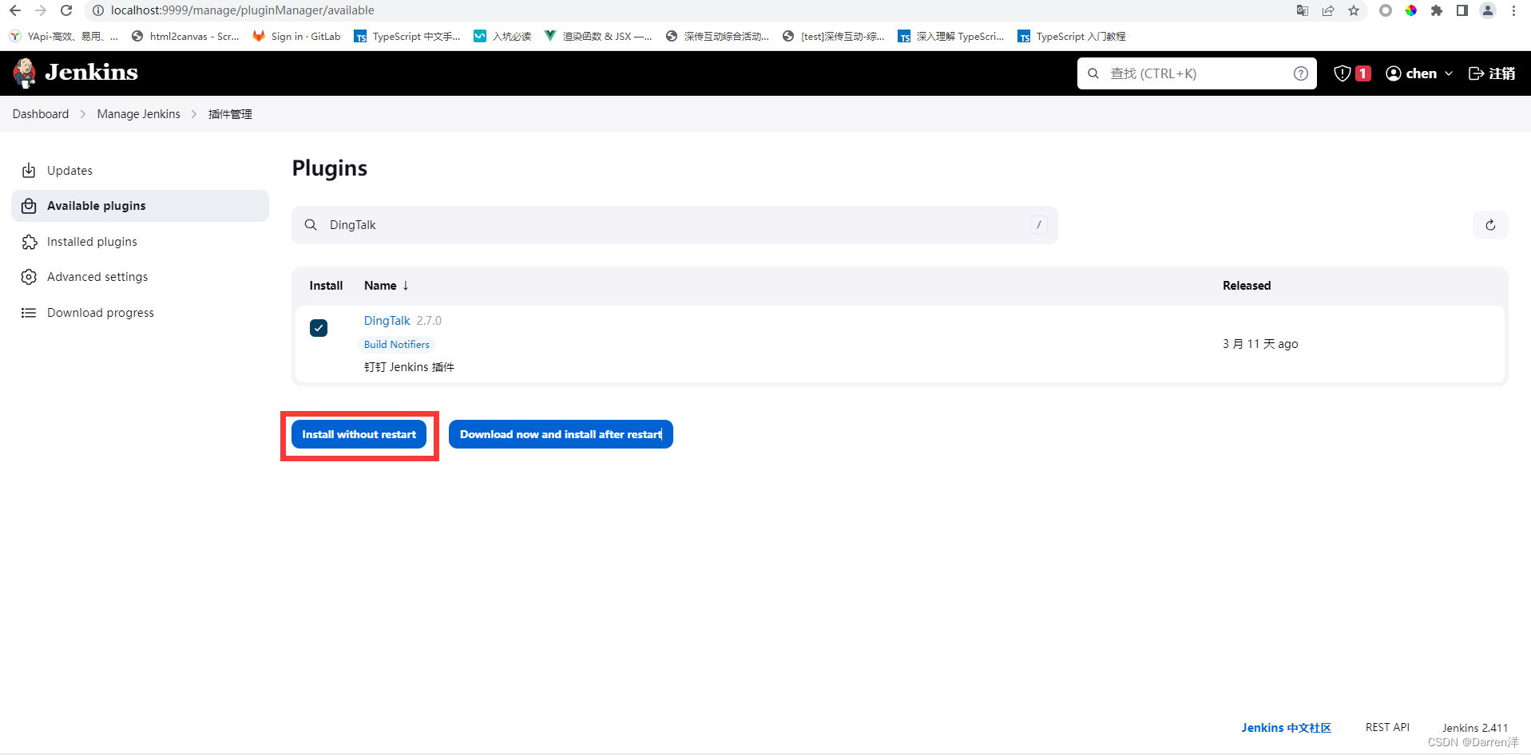Image resolution: width=1531 pixels, height=755 pixels.
Task: Open the TypeScript 中文手册 bookmark
Action: [407, 37]
